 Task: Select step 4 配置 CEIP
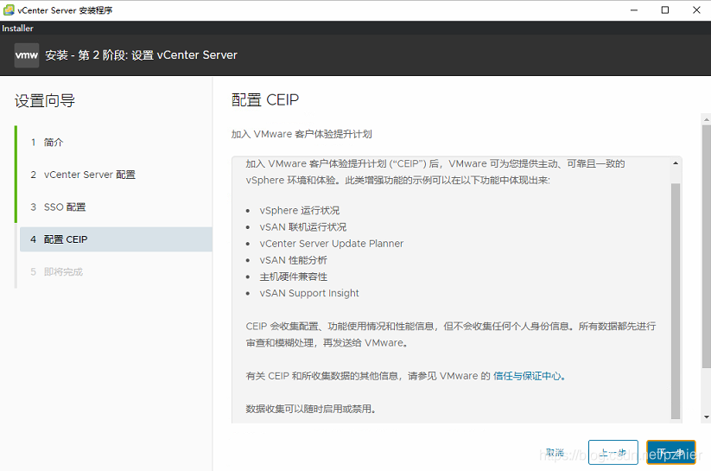(x=116, y=239)
